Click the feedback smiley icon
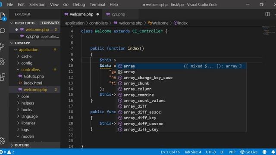Screen dimensions: 276x155 coord(264,152)
